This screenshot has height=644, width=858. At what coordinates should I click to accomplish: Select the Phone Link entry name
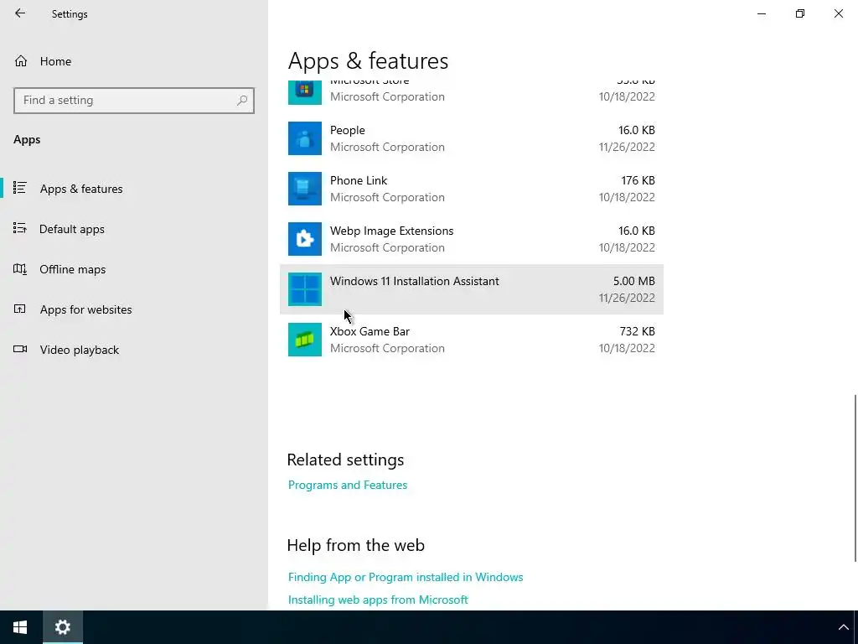(359, 181)
